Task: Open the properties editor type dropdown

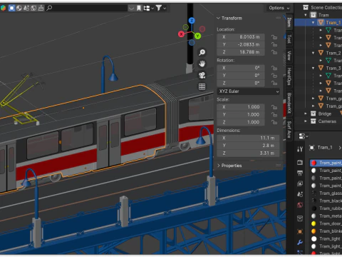Action: [303, 136]
